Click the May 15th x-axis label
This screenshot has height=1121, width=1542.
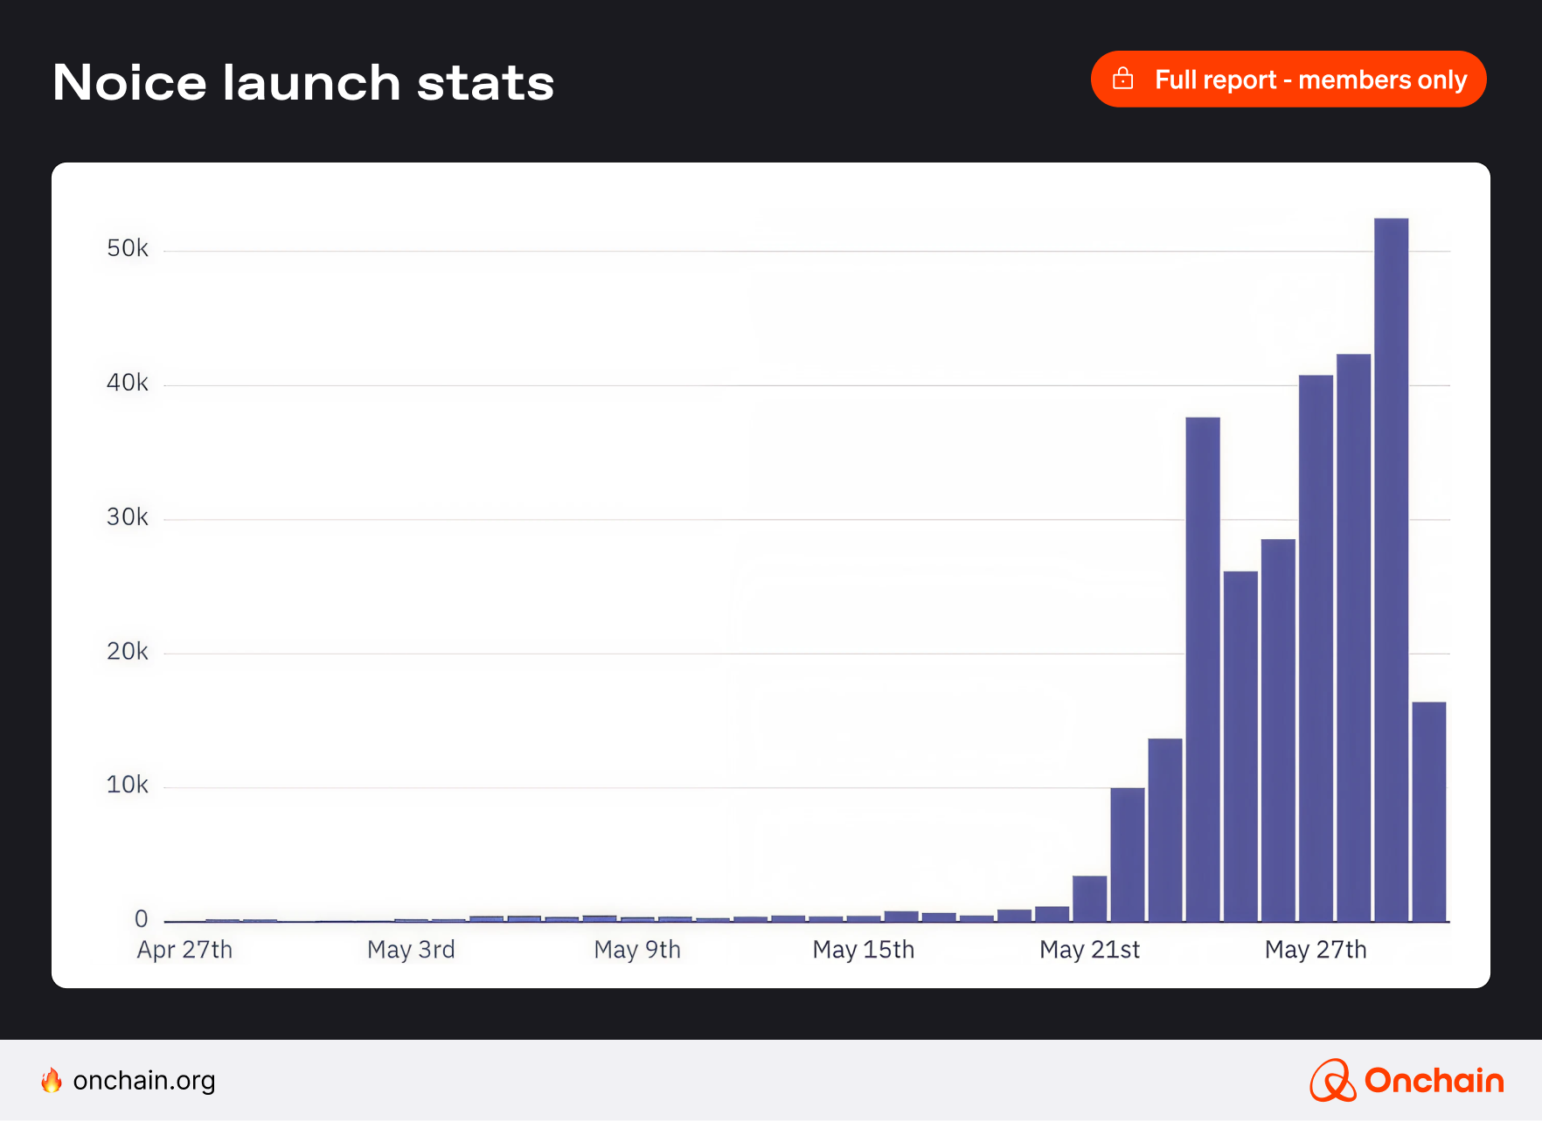(x=863, y=950)
